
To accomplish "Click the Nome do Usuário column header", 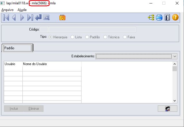I will click(52, 64).
